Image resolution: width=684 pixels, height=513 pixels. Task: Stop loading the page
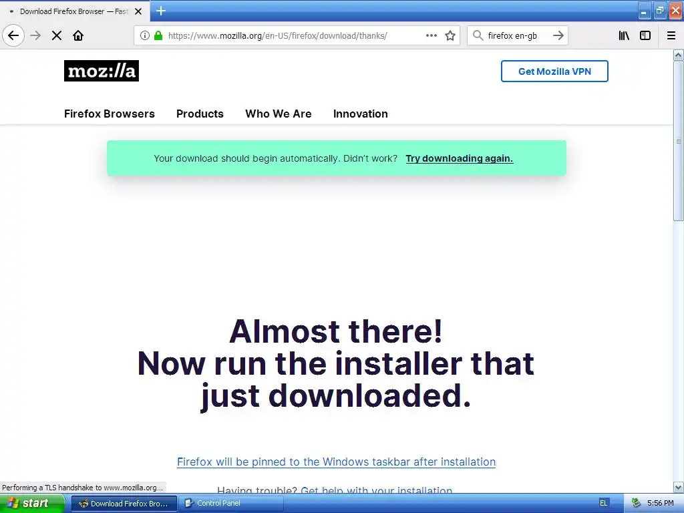coord(57,36)
